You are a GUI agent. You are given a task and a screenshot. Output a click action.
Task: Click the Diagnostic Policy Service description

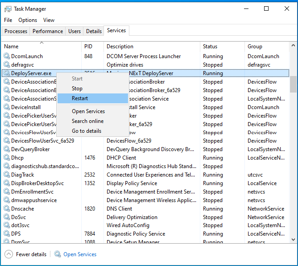tap(136, 234)
